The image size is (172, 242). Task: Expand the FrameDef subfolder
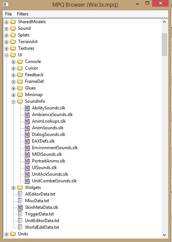[13, 82]
